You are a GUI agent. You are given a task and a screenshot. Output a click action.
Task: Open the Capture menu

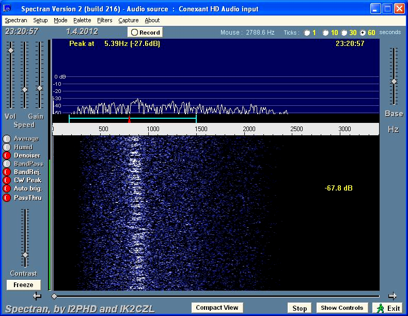(129, 20)
